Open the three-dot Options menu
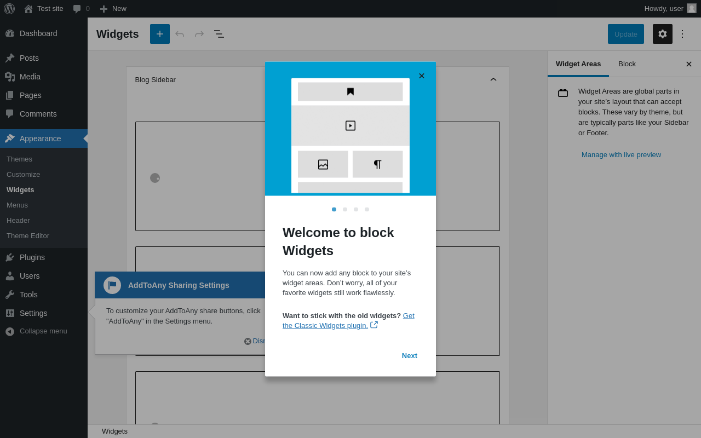Screen dimensions: 701x438 (x=682, y=34)
